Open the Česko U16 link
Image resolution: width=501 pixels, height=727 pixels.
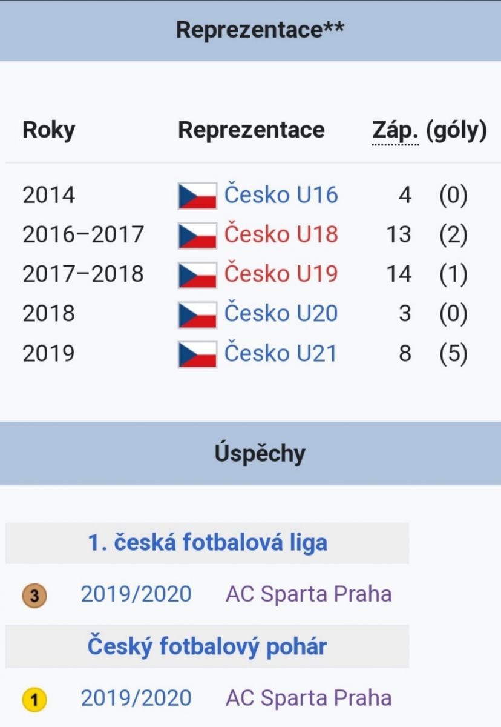coord(281,195)
